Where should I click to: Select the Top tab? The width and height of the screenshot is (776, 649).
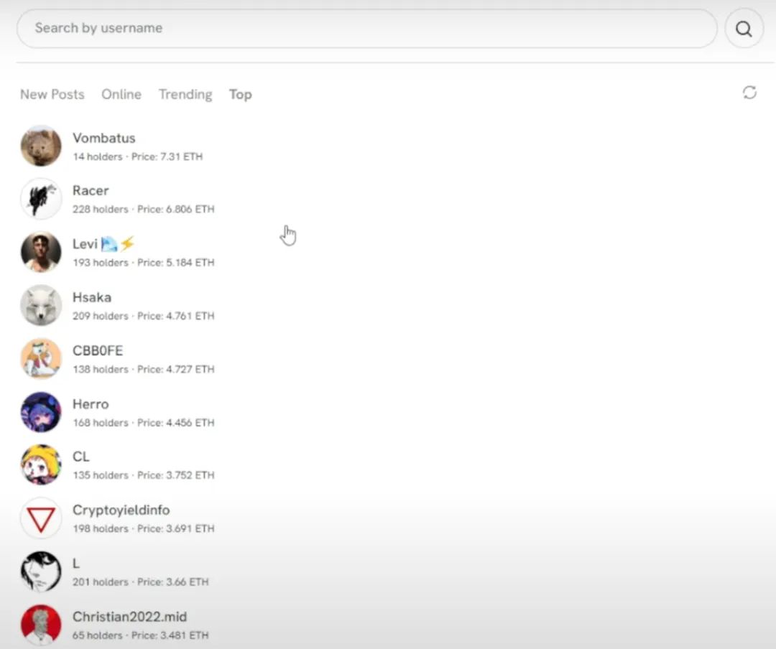240,94
